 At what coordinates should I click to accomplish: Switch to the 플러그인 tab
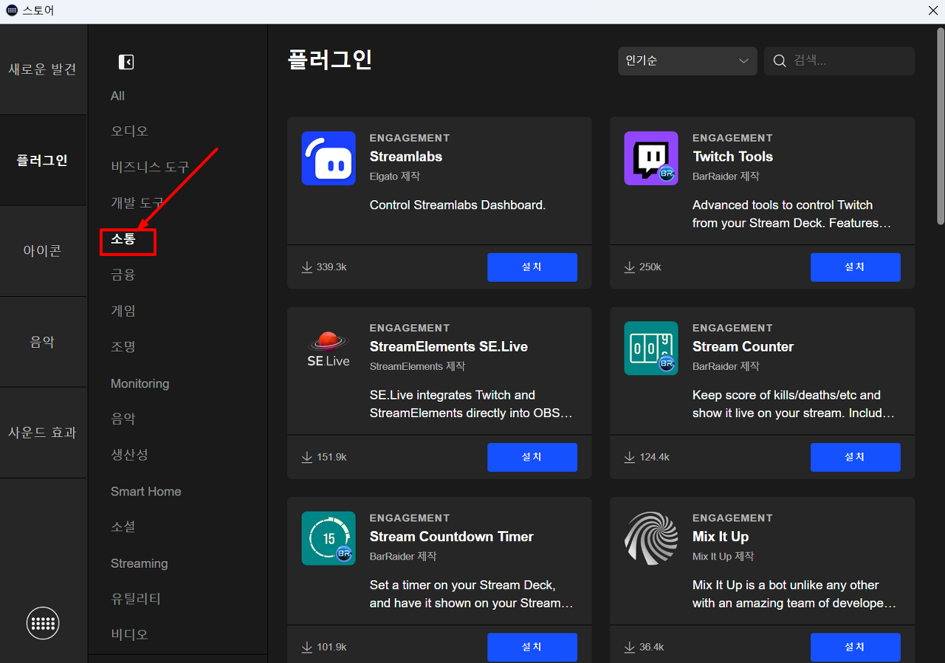point(43,160)
